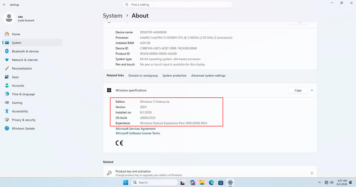Click the System breadcrumb link
This screenshot has width=356, height=187.
click(113, 16)
